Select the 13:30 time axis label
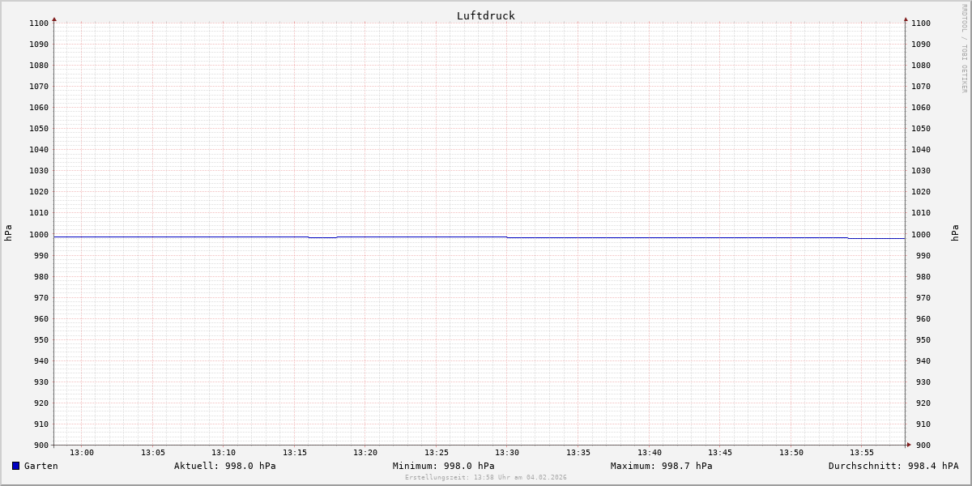The height and width of the screenshot is (486, 972). coord(507,453)
